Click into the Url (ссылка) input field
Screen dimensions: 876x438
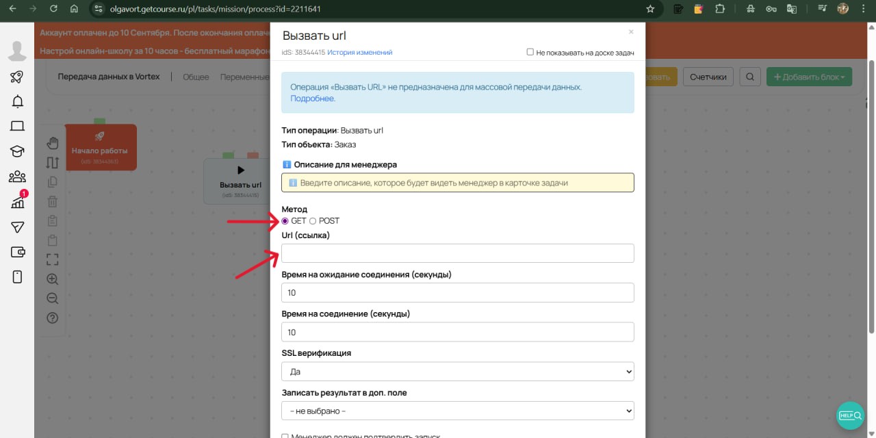[457, 253]
